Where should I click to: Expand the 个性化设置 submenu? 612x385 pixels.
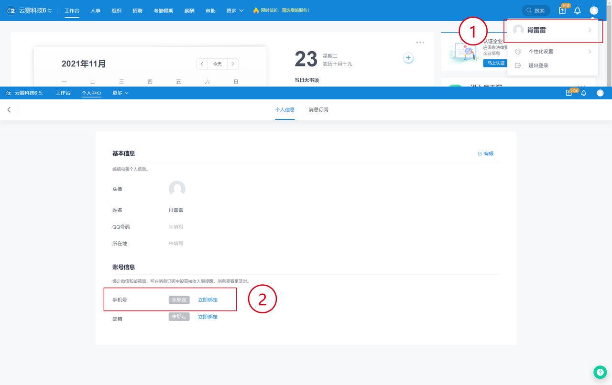[x=553, y=52]
